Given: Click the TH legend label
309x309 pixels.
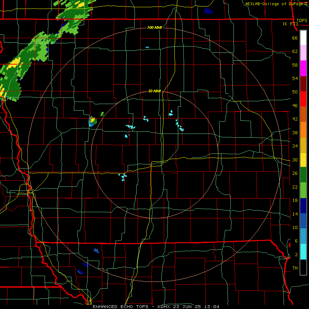Looking at the screenshot, I should 295,268.
